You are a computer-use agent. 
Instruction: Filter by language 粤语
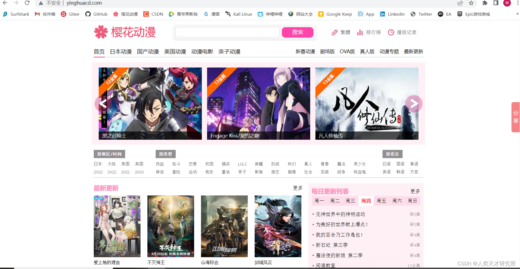click(x=414, y=164)
